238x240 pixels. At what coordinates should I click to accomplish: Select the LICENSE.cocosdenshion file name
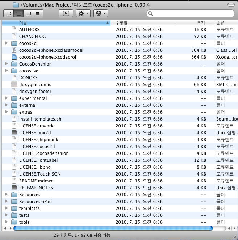(44, 153)
